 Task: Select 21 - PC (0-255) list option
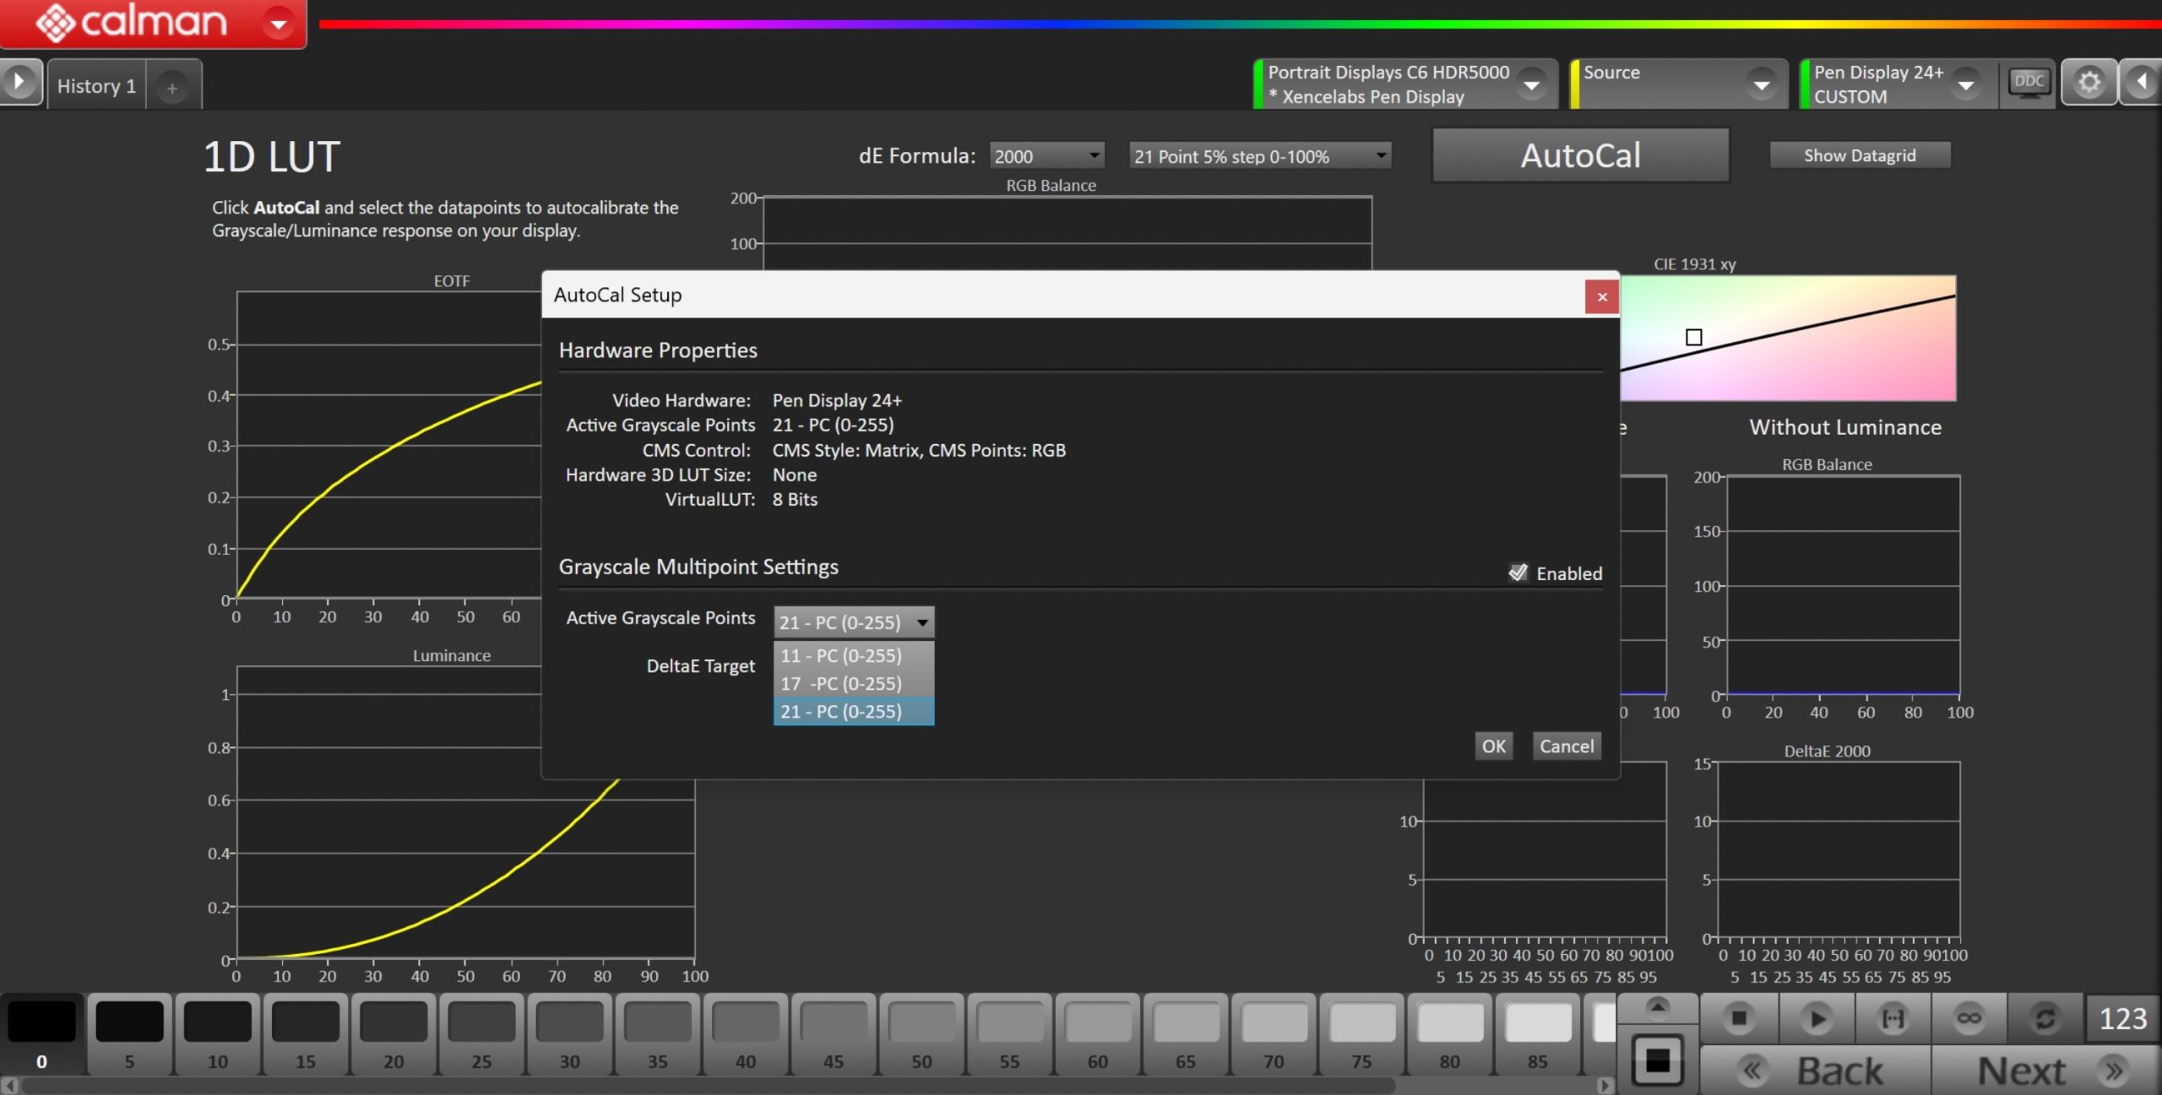point(854,711)
